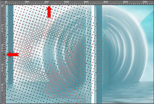The image size is (154, 104).
Task: Click the 100 mark on horizontal ruler
Action: point(27,2)
